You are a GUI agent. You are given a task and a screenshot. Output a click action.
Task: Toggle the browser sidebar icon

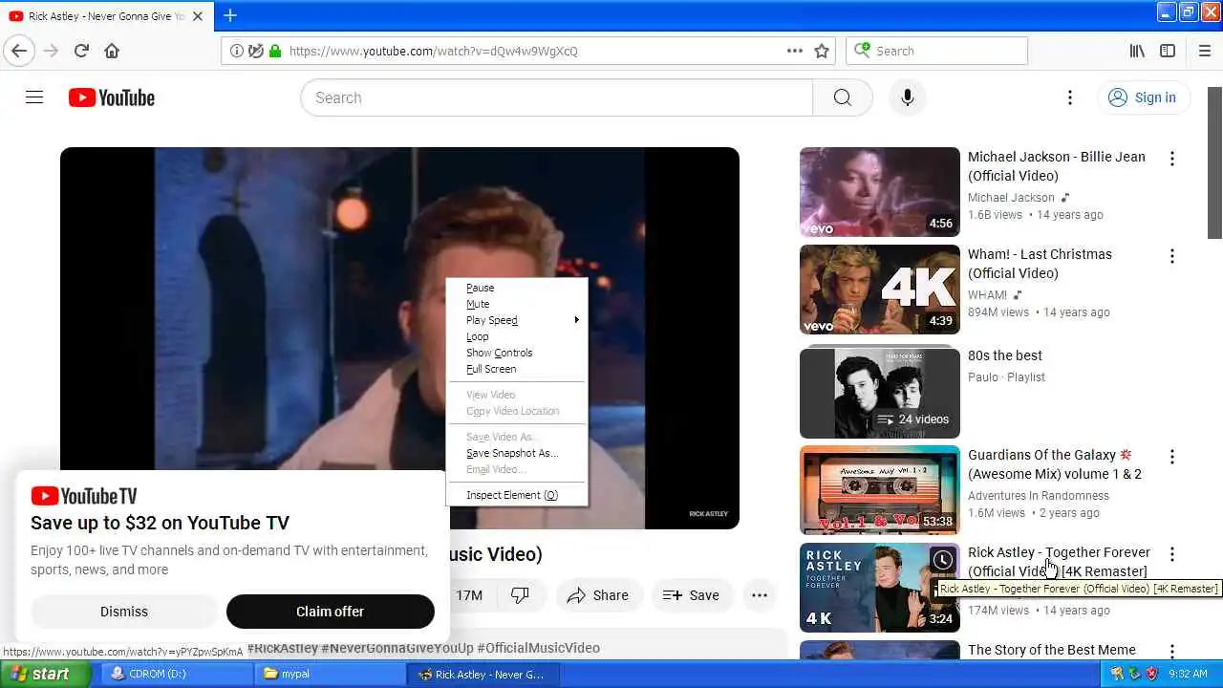point(1168,51)
